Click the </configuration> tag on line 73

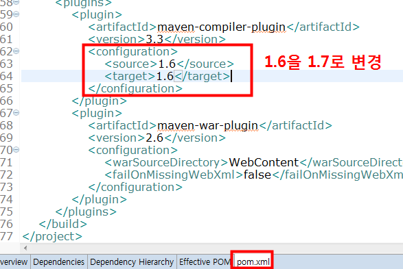(135, 188)
